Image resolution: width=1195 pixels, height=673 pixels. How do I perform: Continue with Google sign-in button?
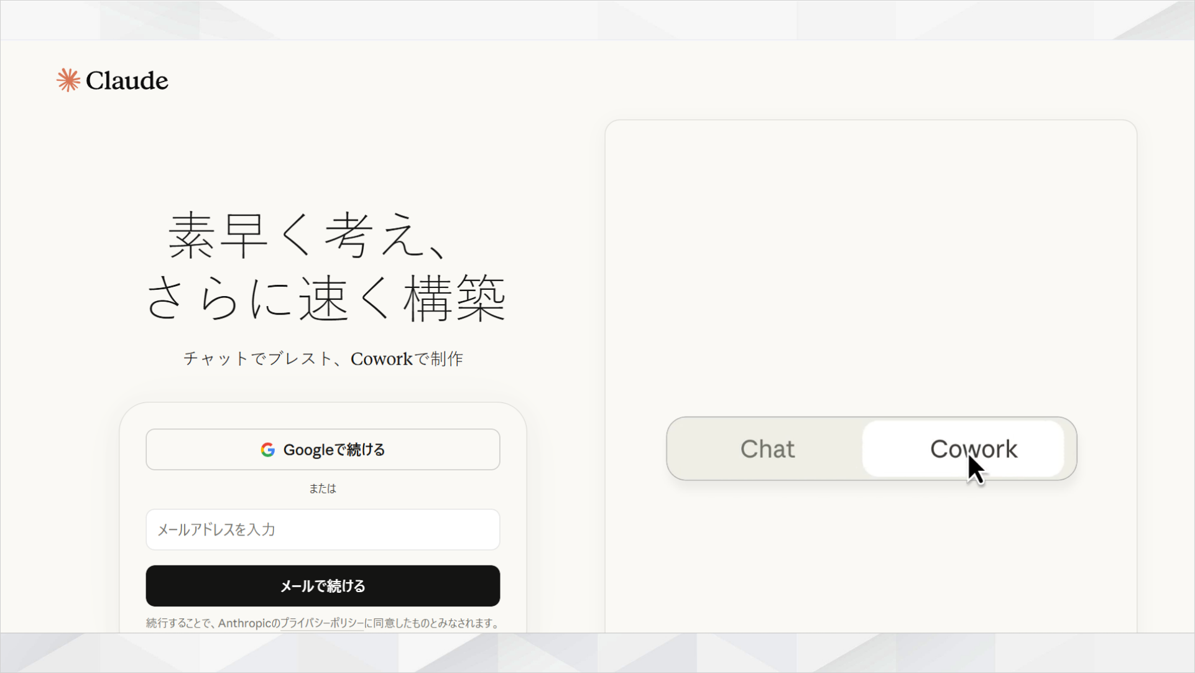point(323,449)
